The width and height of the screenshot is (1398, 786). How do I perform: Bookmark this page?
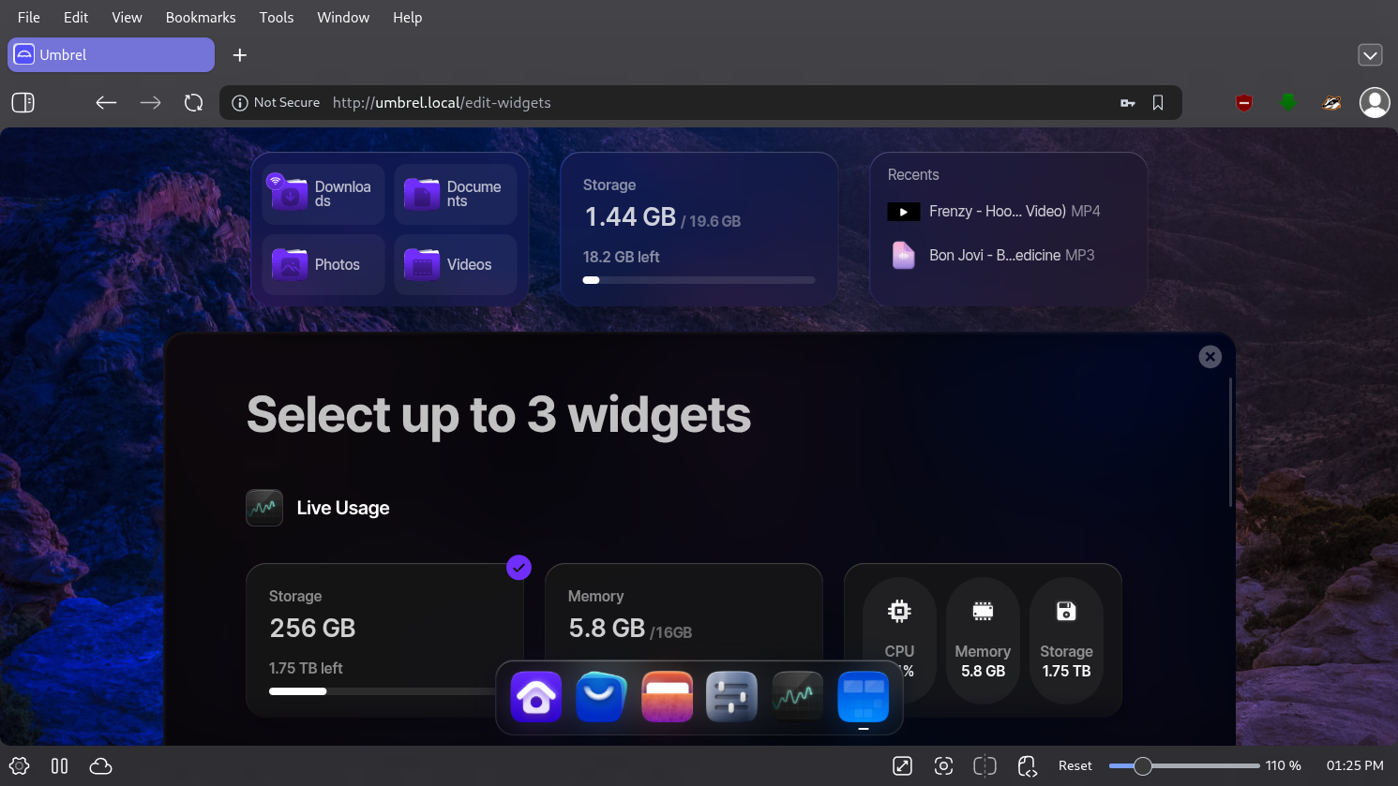point(1158,103)
